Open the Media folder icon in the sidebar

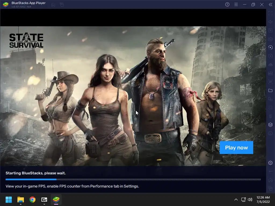coord(270,90)
